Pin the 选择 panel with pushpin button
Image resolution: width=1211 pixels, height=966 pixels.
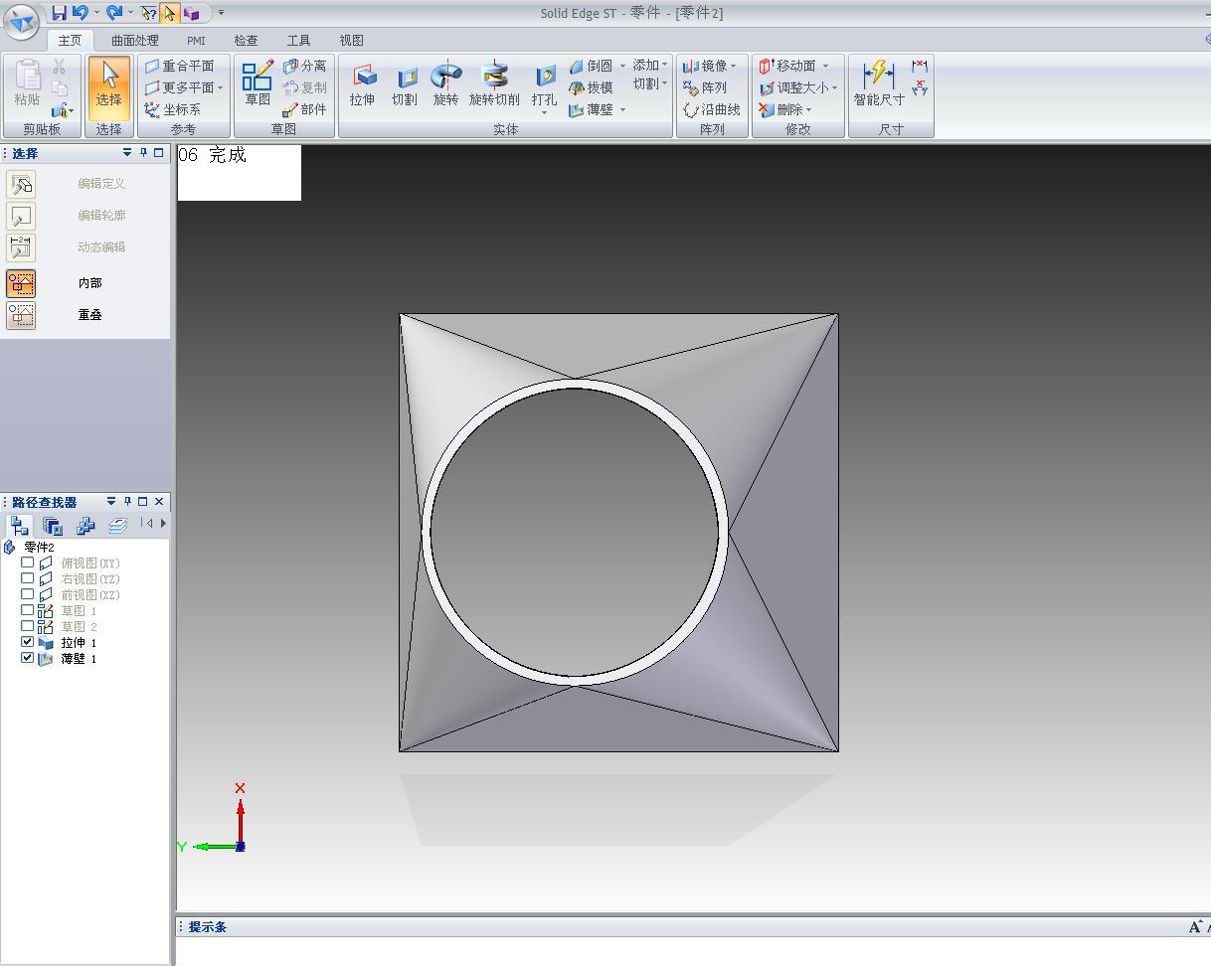(x=143, y=153)
